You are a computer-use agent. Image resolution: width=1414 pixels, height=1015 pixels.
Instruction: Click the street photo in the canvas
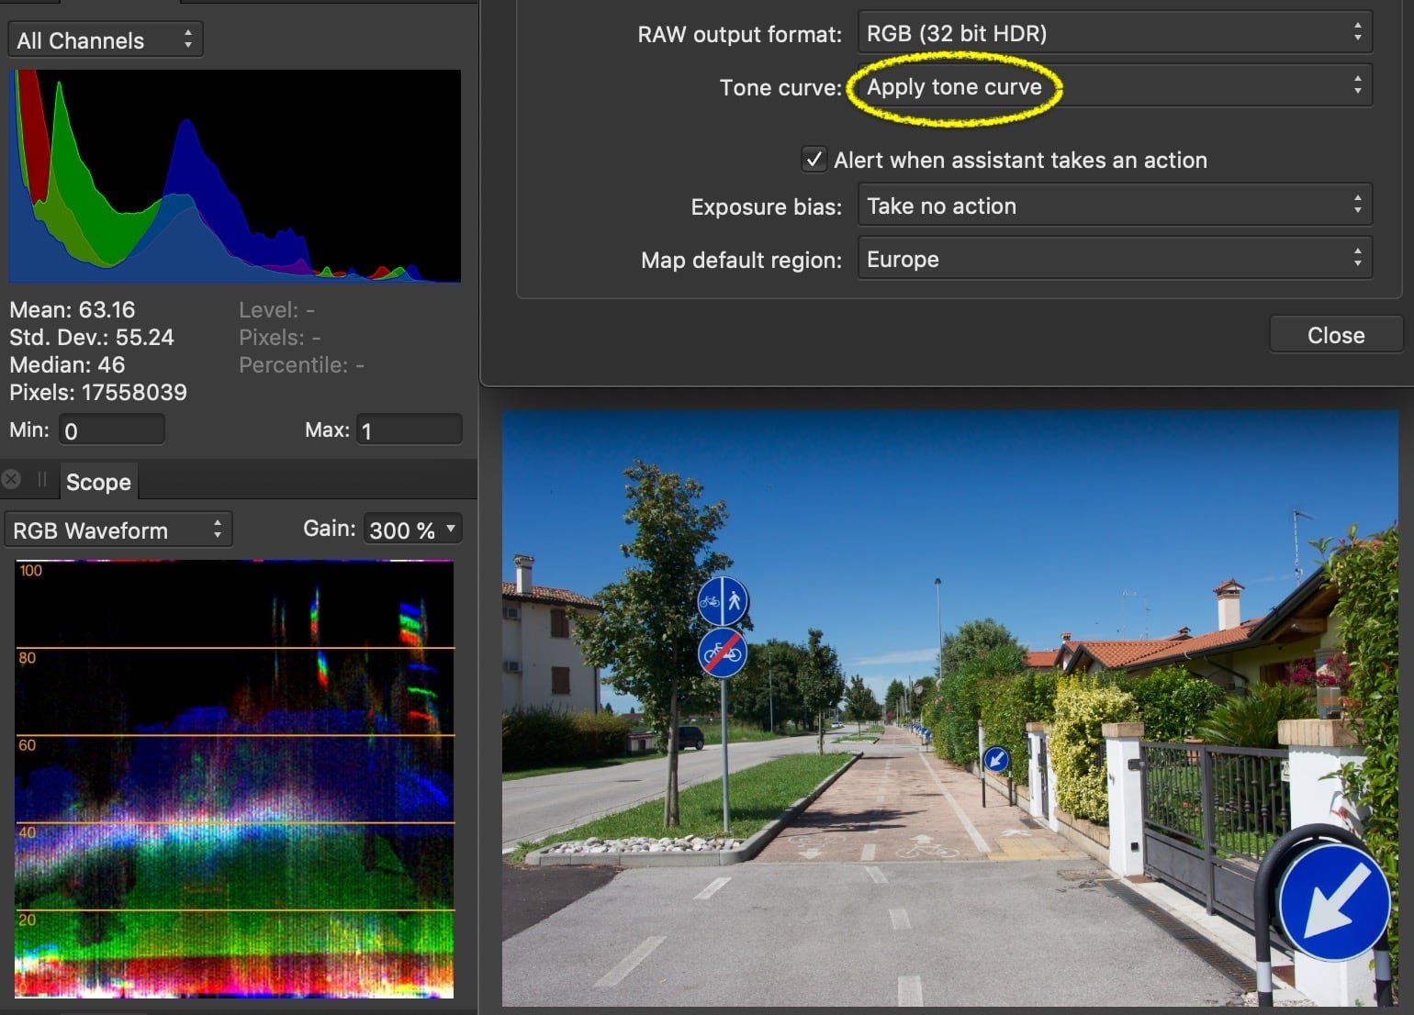pyautogui.click(x=950, y=708)
